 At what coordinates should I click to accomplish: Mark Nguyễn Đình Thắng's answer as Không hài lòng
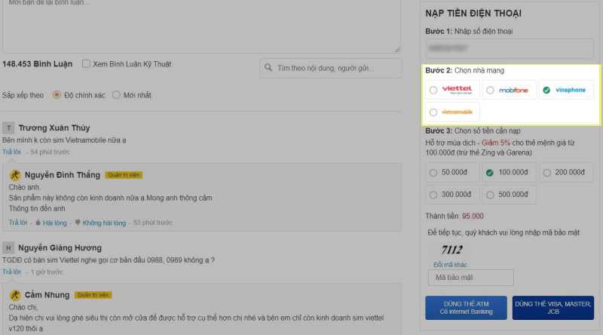click(104, 223)
